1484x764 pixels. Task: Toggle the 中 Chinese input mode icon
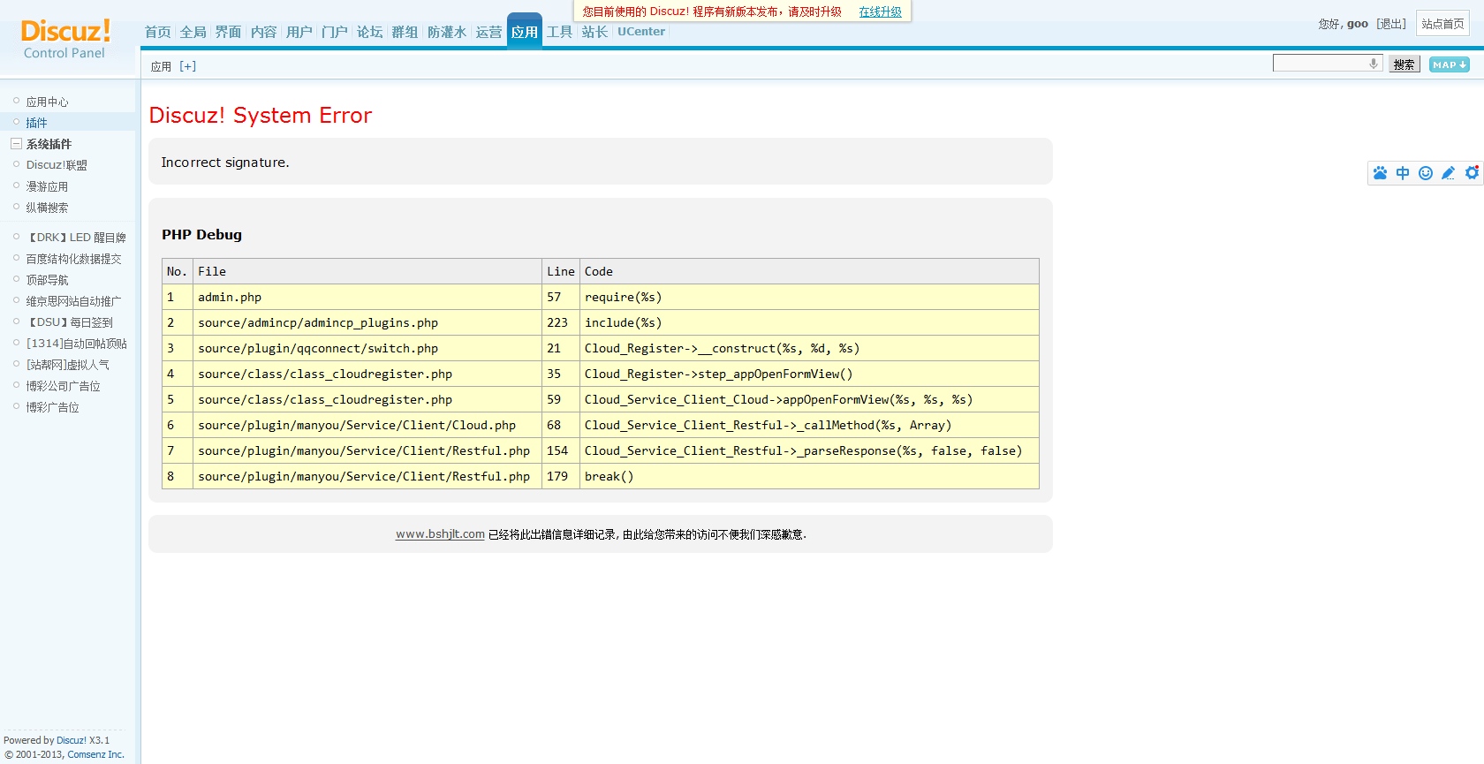(x=1403, y=173)
